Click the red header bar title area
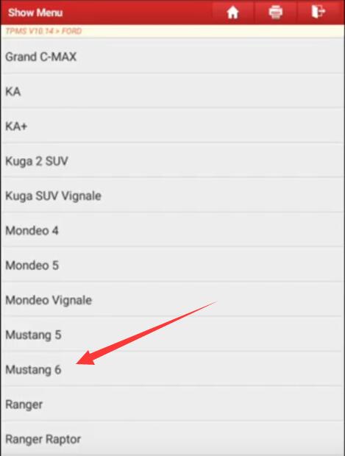Viewport: 345px width, 456px height. pos(35,13)
